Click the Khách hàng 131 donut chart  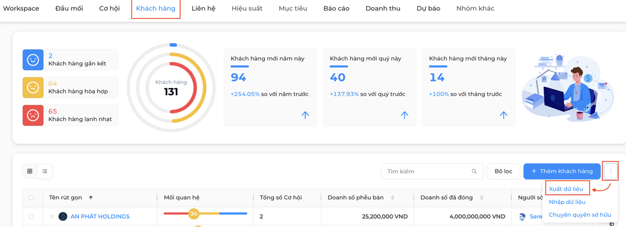point(171,88)
